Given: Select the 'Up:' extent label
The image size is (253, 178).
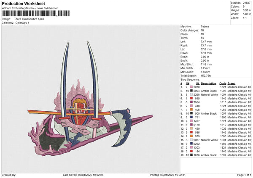Looking at the screenshot, I should tap(183, 49).
